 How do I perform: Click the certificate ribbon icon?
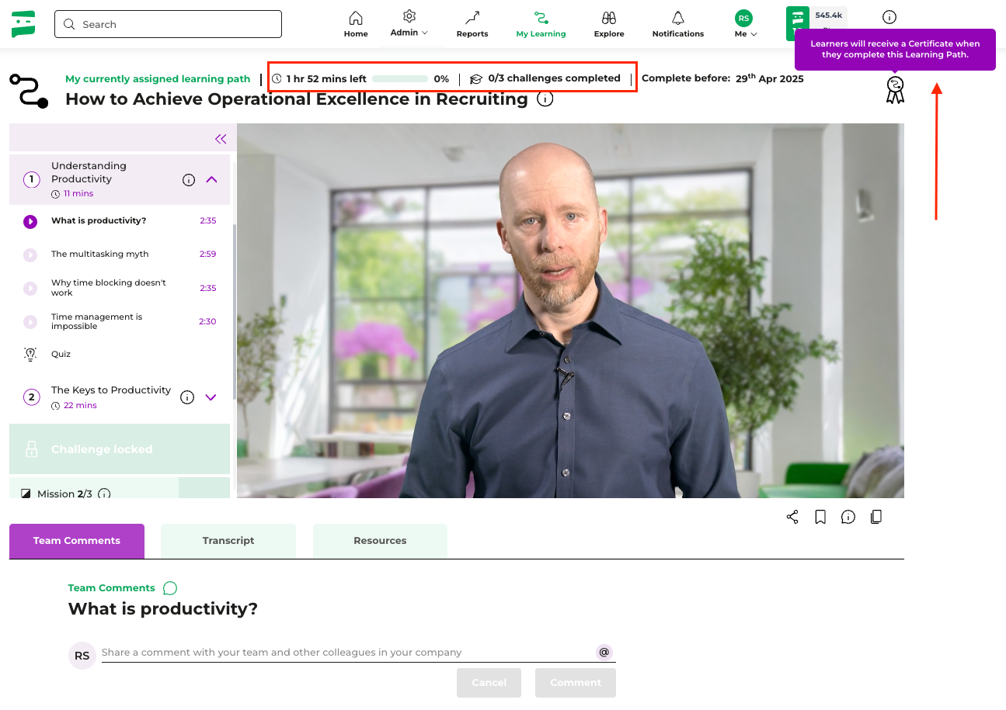(895, 90)
